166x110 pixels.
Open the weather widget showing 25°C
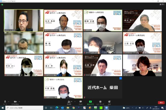(x=126, y=108)
